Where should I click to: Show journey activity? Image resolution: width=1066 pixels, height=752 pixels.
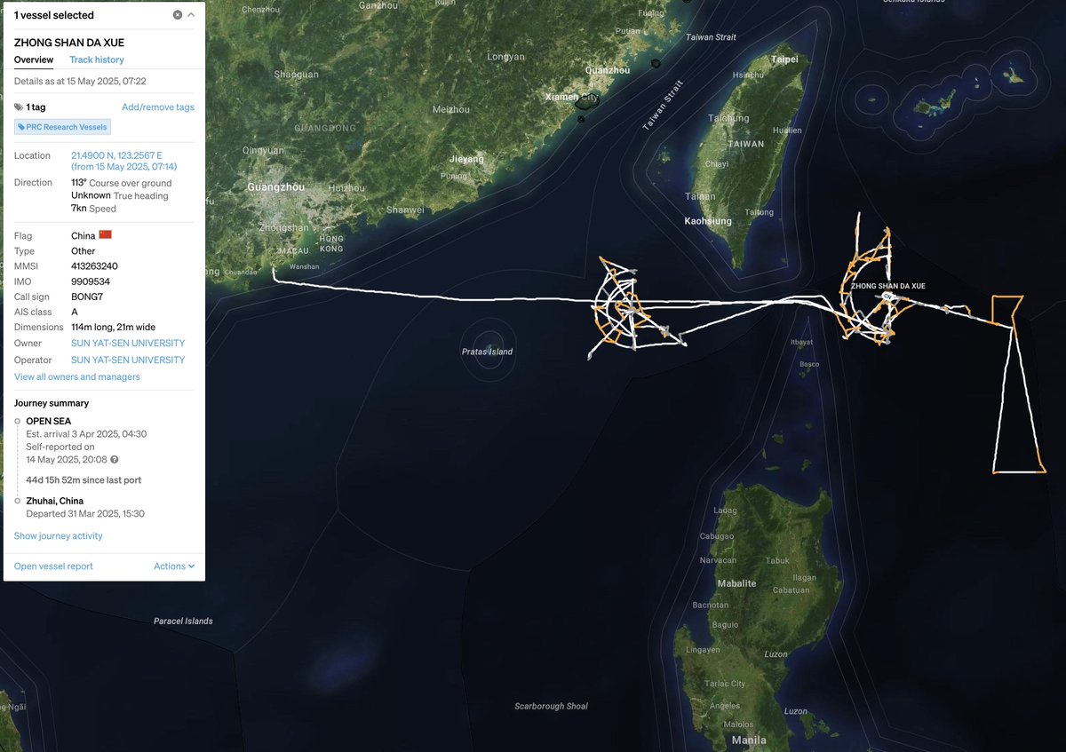(x=59, y=536)
